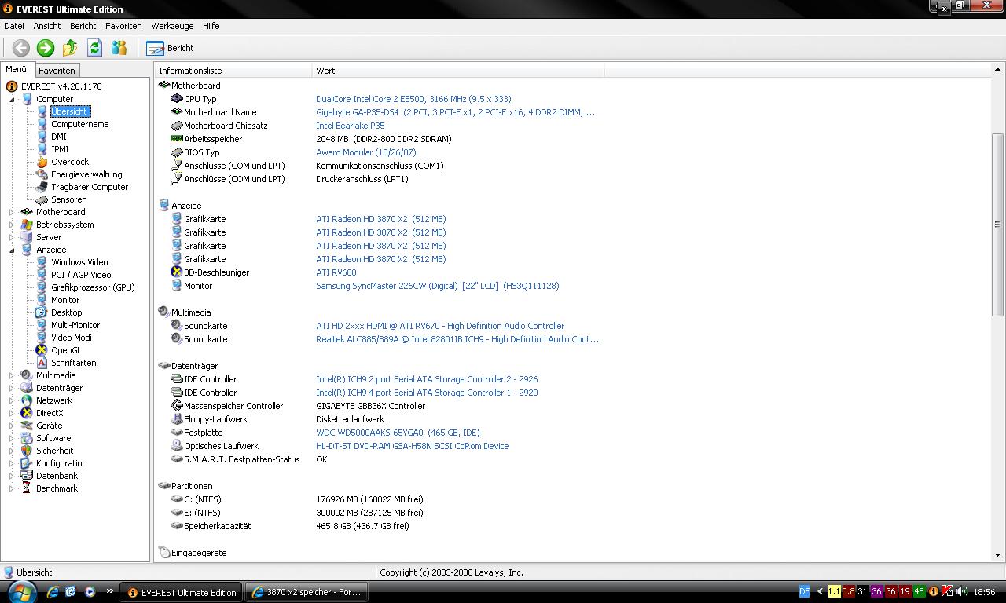Select the Video Modi tree item

[72, 338]
